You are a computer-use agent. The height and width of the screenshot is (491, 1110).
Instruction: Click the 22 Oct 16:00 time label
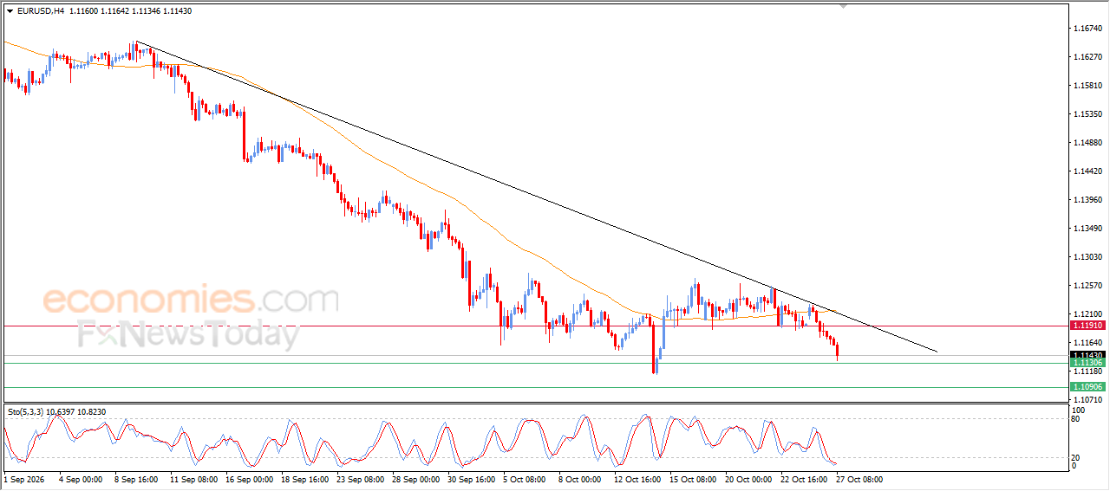[804, 479]
